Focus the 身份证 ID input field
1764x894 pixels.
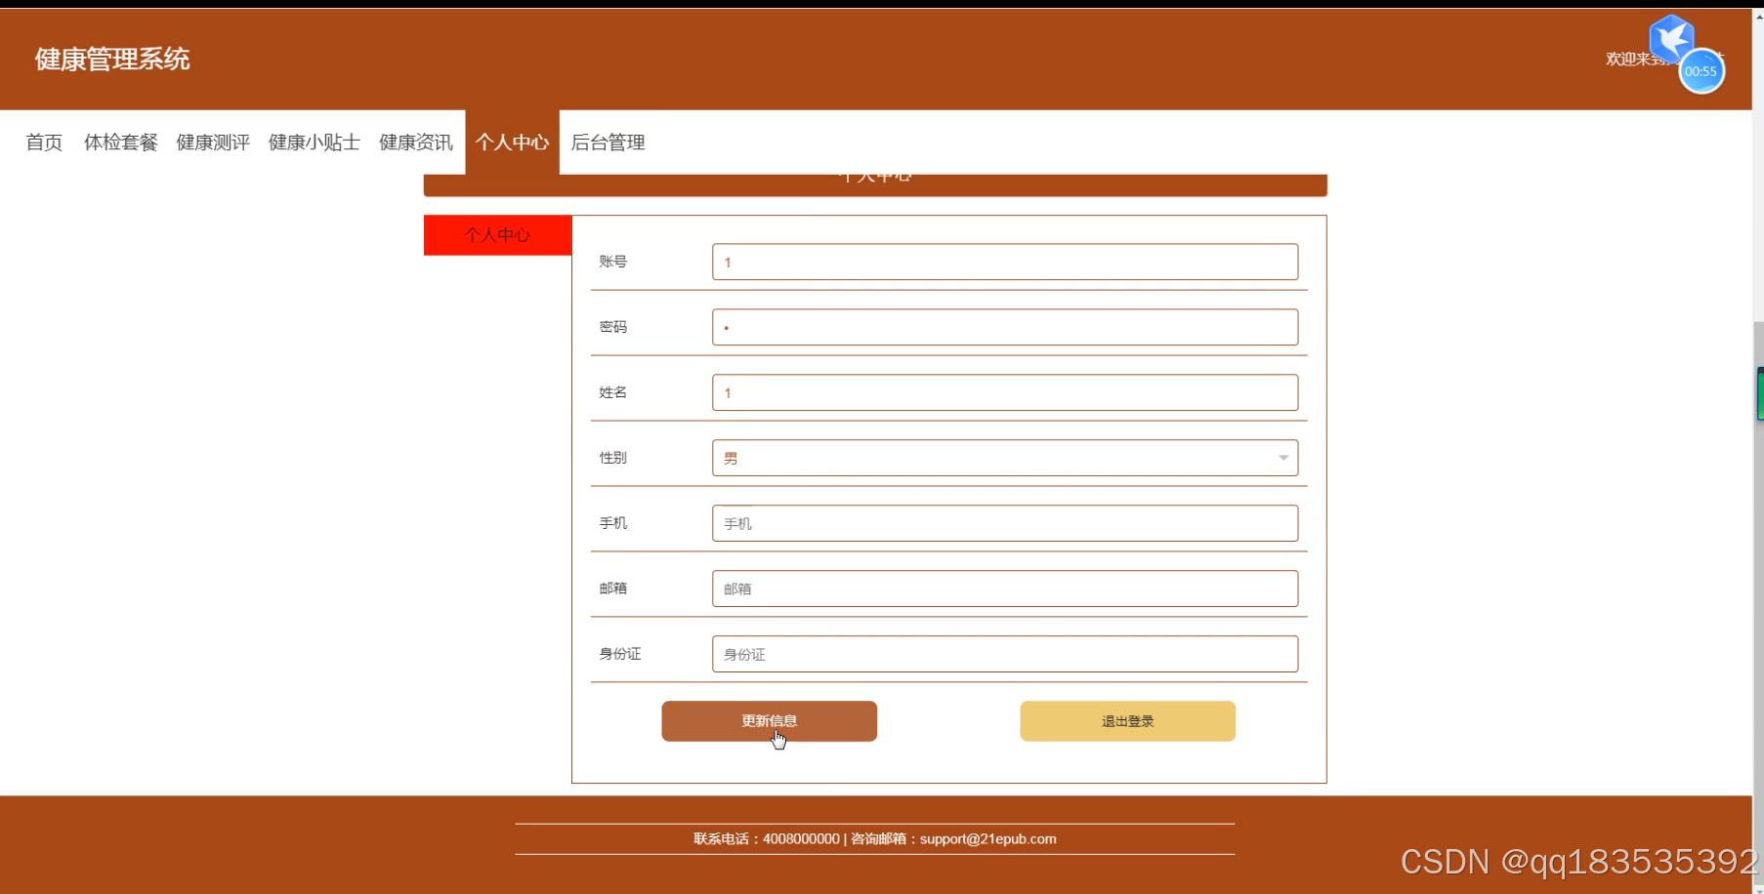tap(1005, 654)
